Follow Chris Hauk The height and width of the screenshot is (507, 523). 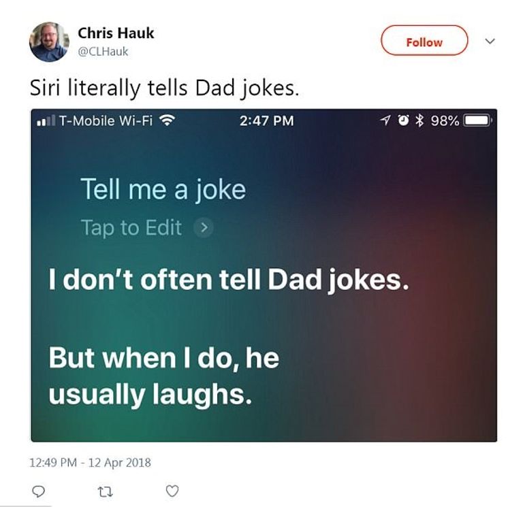[424, 42]
